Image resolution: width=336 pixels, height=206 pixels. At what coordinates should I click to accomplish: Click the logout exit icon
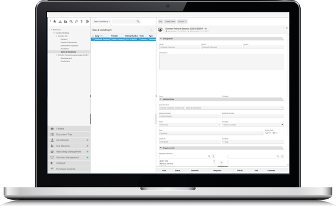point(87,21)
